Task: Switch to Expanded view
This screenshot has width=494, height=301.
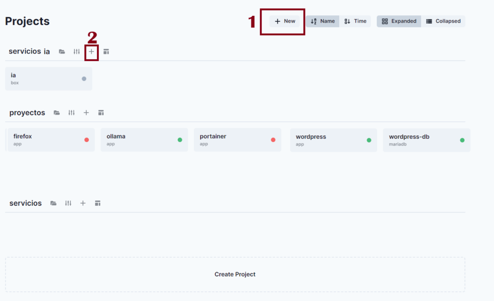Action: pyautogui.click(x=399, y=21)
